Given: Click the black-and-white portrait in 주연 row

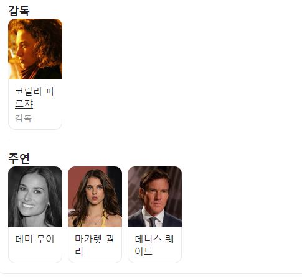Looking at the screenshot, I should coord(35,197).
